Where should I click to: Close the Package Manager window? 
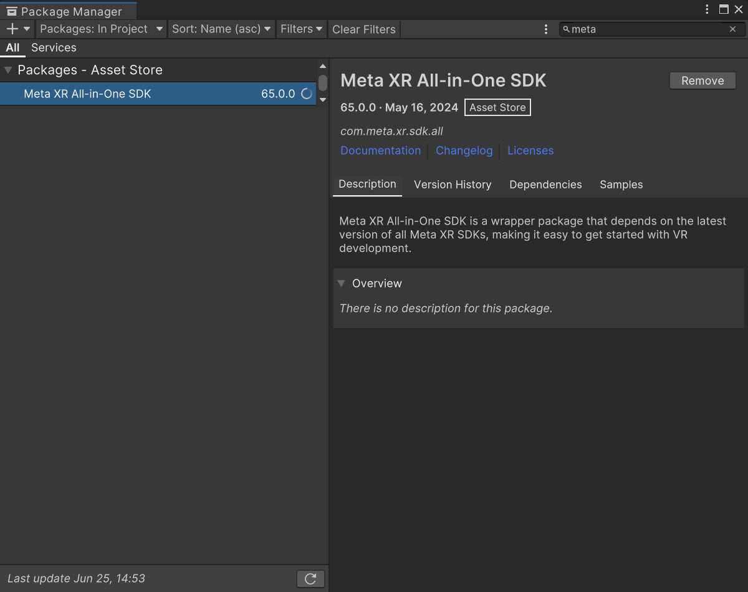tap(739, 9)
